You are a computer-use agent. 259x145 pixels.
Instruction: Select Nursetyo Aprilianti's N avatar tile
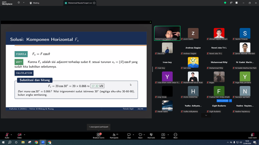[x=245, y=91]
